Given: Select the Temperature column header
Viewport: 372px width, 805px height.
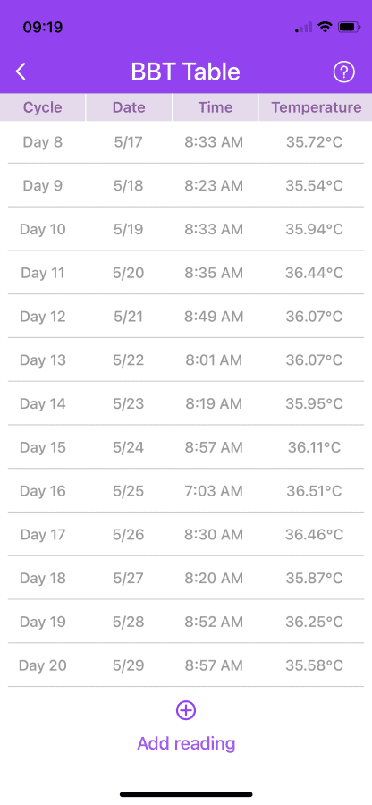Looking at the screenshot, I should tap(316, 107).
